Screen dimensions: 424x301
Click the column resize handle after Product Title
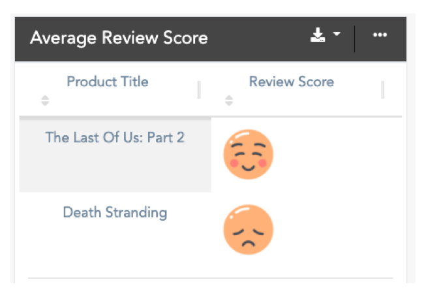point(199,89)
